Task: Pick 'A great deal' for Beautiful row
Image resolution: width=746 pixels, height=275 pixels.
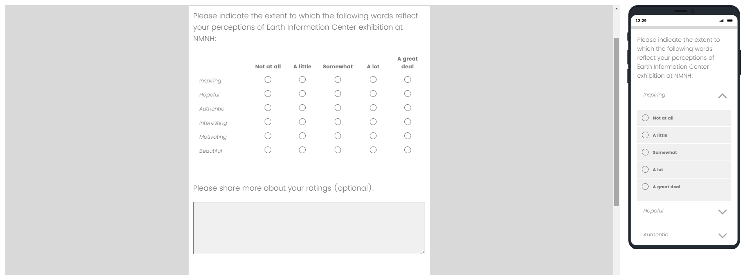Action: 407,150
